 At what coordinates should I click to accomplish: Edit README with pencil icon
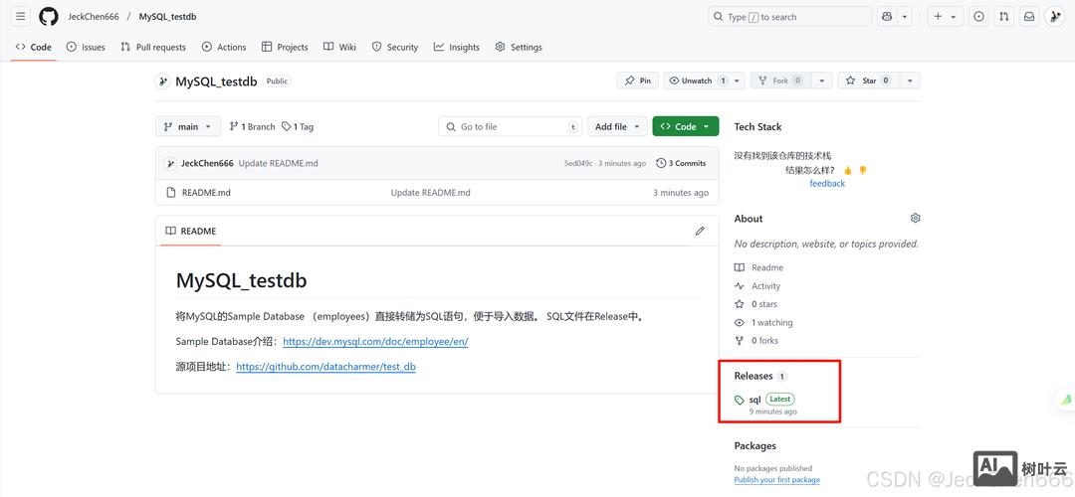coord(700,232)
